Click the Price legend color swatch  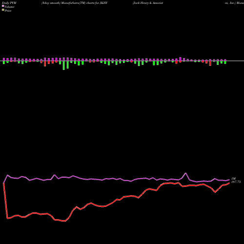coord(3,10)
